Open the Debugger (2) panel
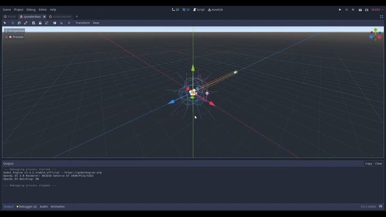This screenshot has height=217, width=386. pos(27,206)
